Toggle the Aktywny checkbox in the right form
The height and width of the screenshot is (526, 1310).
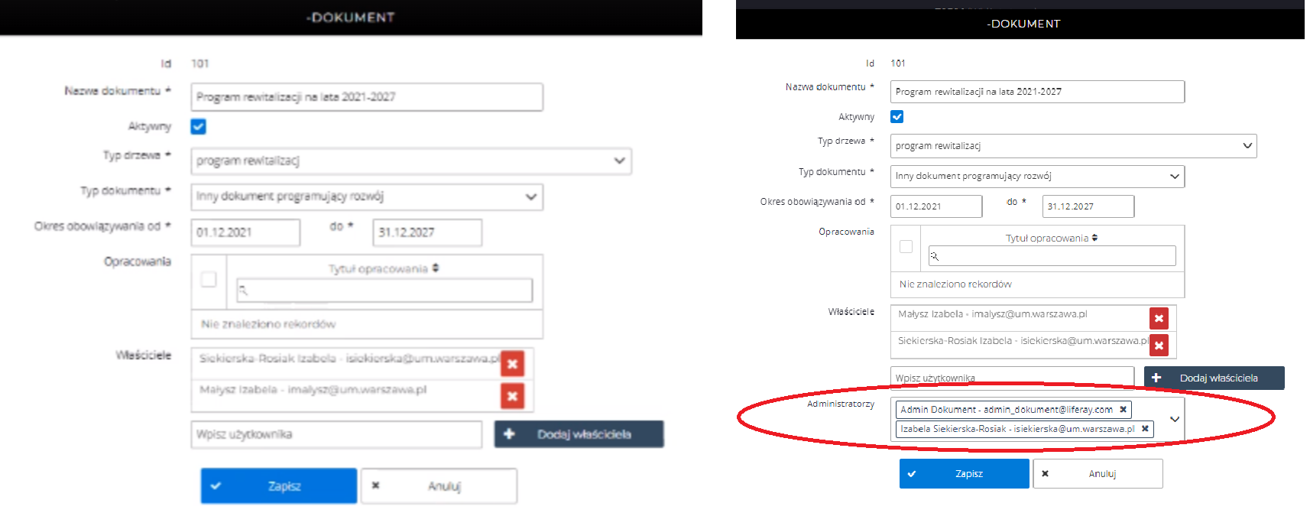pos(897,117)
